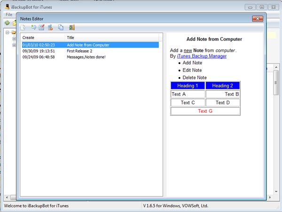The width and height of the screenshot is (282, 212).
Task: Sort notes by Create column header
Action: pos(42,37)
